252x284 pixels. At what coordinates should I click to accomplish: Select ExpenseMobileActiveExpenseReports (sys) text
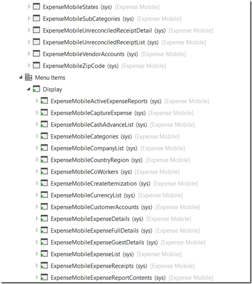coord(106,101)
